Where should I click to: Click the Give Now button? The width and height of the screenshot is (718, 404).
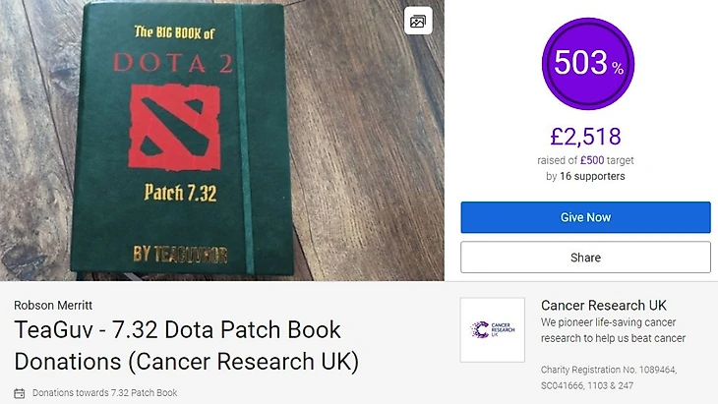(x=585, y=217)
